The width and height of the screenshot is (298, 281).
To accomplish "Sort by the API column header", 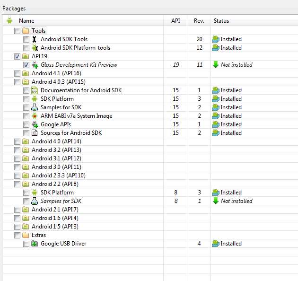I will [x=175, y=20].
